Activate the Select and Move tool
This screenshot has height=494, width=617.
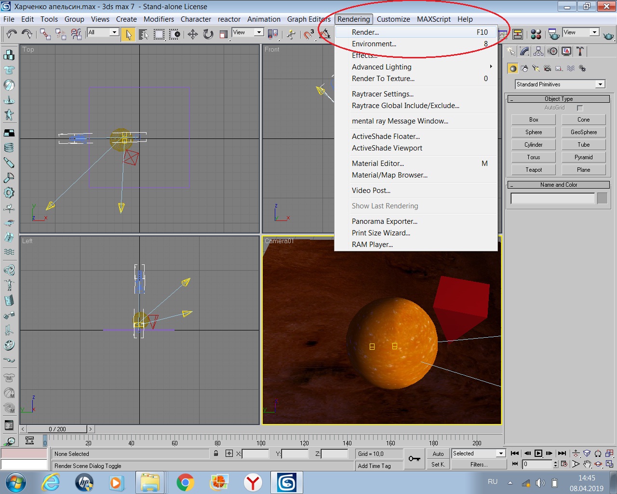point(193,34)
